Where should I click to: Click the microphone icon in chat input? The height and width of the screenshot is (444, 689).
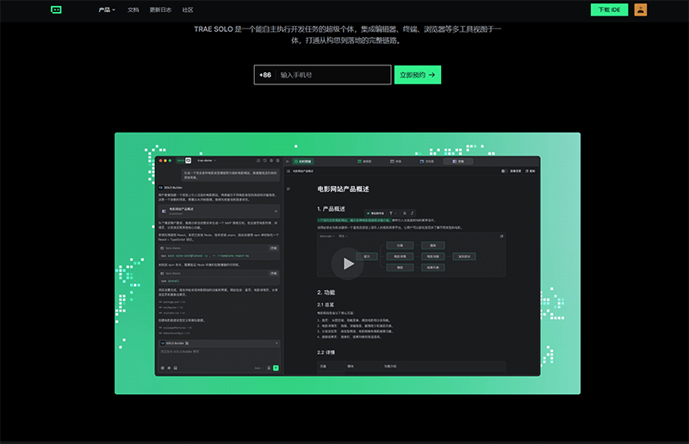tap(269, 367)
